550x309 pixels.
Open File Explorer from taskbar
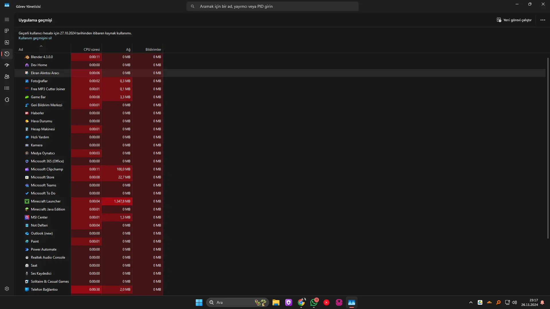(276, 302)
